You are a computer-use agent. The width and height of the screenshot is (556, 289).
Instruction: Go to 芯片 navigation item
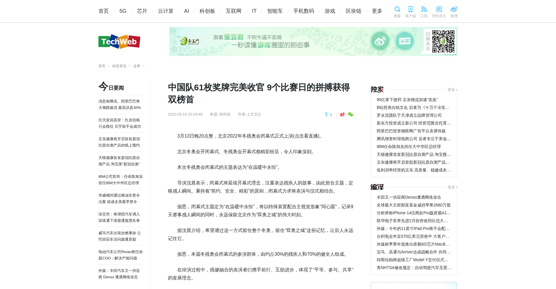[x=142, y=11]
